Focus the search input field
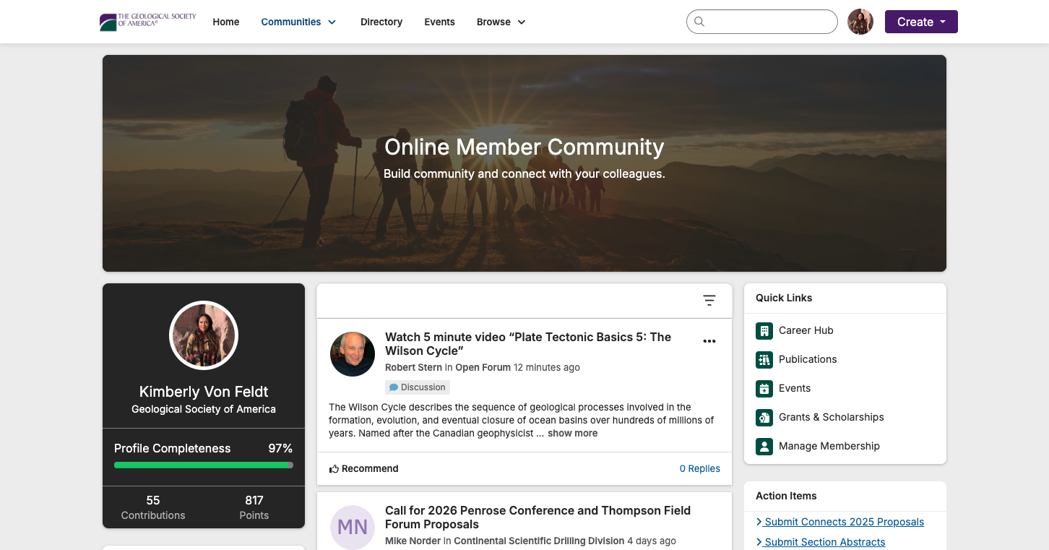The image size is (1049, 550). coord(762,22)
